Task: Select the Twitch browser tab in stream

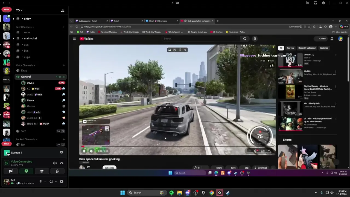Action: tap(127, 21)
